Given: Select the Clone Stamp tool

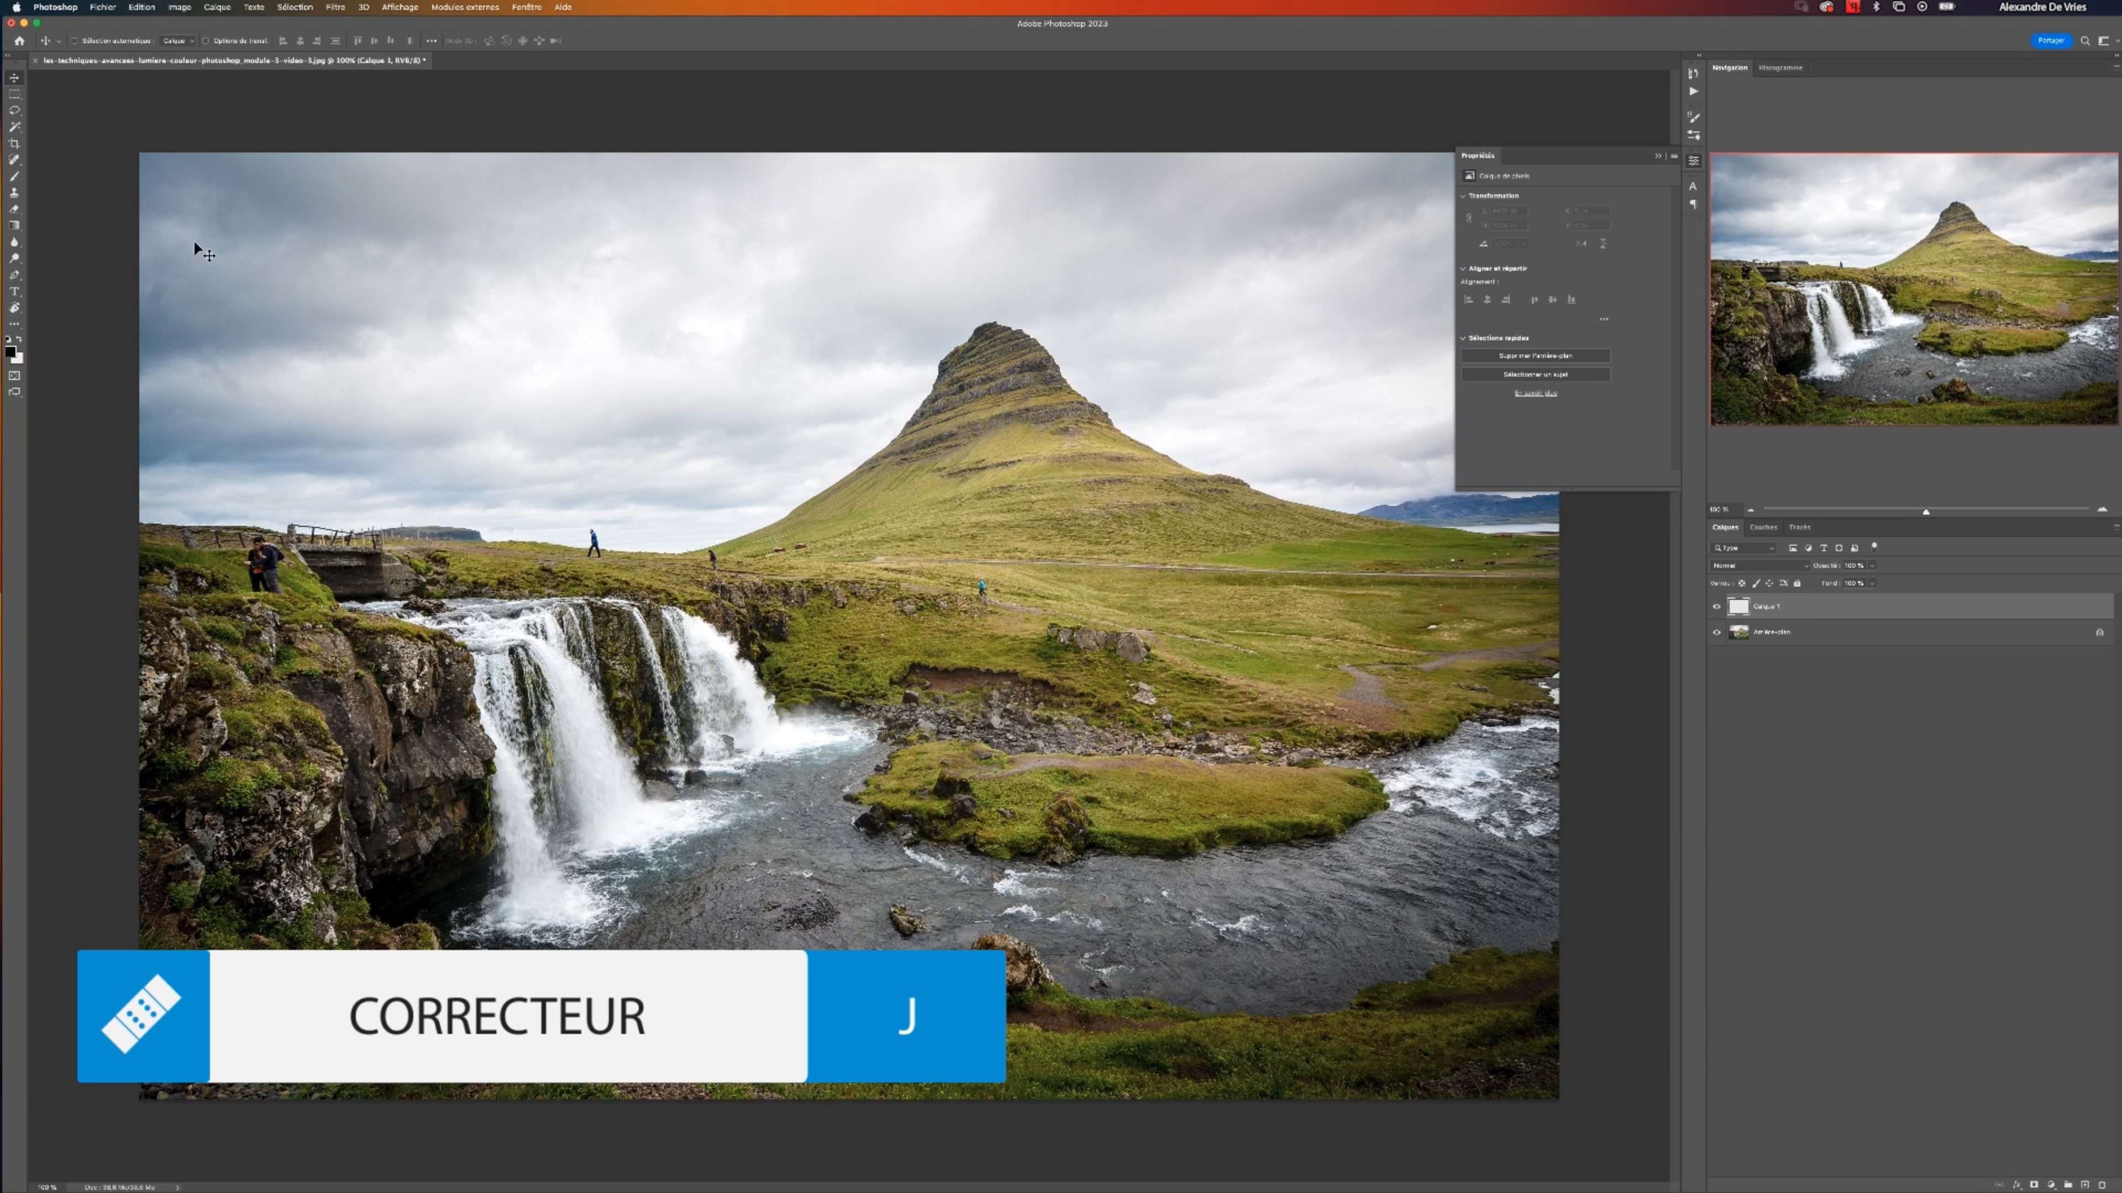Looking at the screenshot, I should (x=14, y=193).
